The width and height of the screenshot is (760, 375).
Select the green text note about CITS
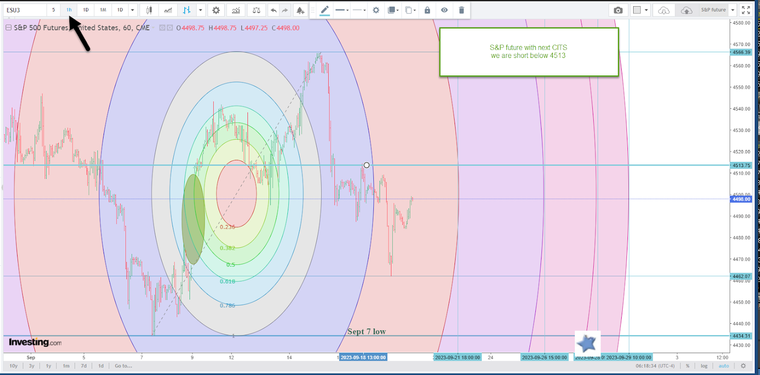(529, 52)
